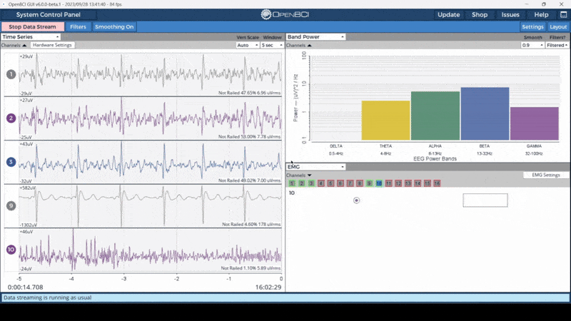Click channel 1 'Not Railed 47.65%' readout
571x321 pixels.
point(249,93)
